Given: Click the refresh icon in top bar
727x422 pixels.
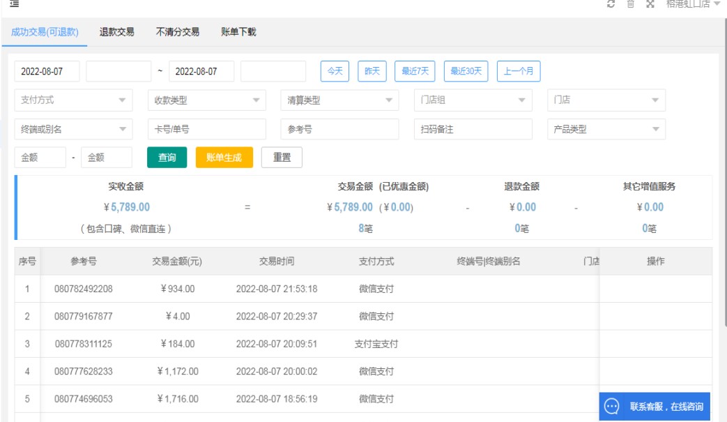Looking at the screenshot, I should pyautogui.click(x=611, y=4).
